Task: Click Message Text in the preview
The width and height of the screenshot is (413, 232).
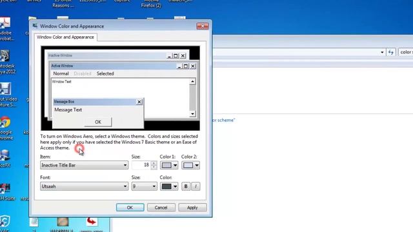Action: (68, 110)
